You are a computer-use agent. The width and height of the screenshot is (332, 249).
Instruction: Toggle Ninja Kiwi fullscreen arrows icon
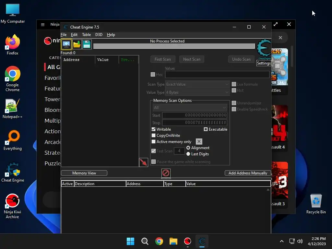tap(276, 24)
